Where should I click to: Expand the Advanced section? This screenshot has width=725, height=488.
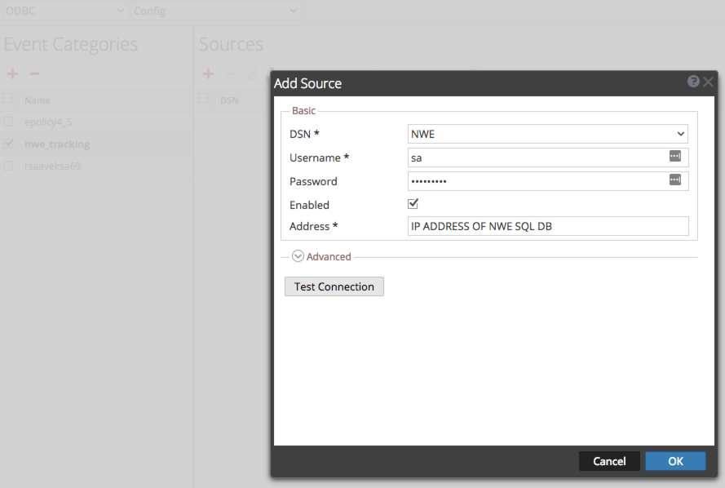click(x=298, y=256)
